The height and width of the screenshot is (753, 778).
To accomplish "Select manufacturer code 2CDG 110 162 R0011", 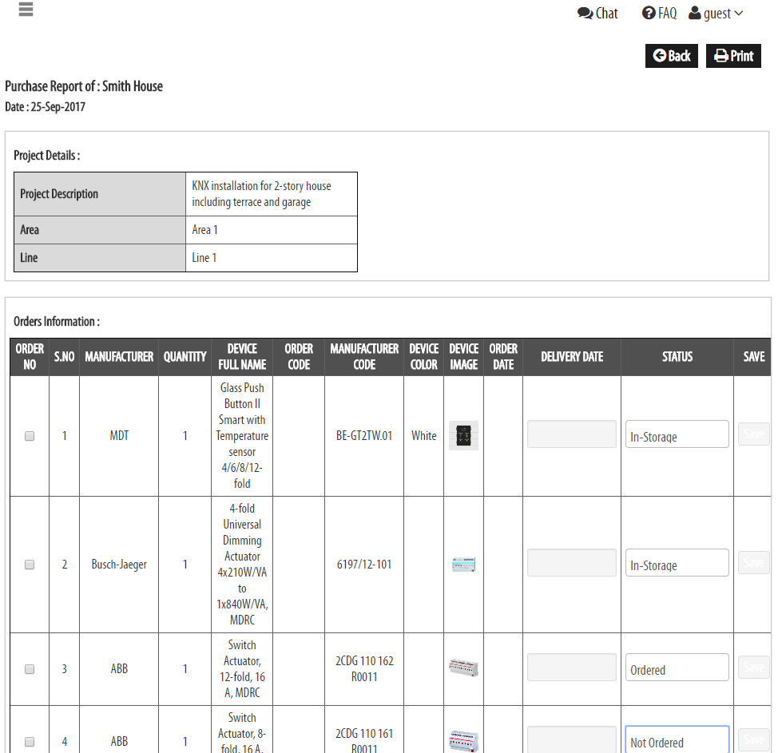I will (364, 669).
